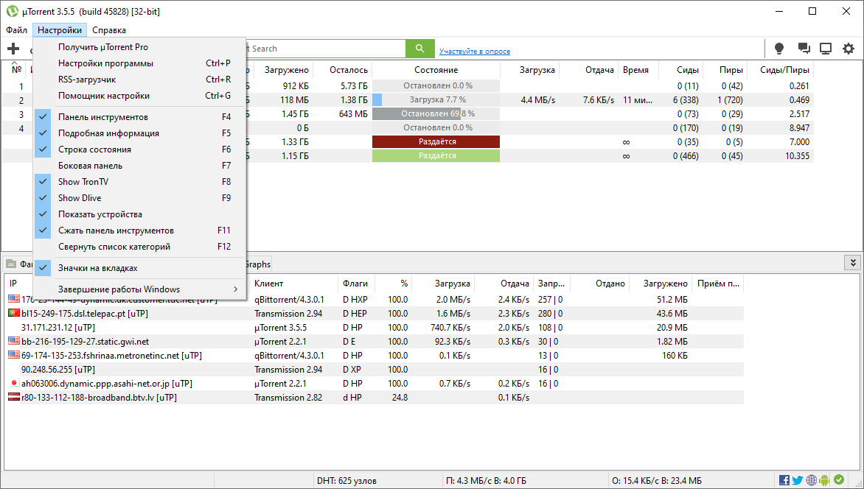The width and height of the screenshot is (864, 489).
Task: Close the open Настройки menu
Action: [60, 30]
